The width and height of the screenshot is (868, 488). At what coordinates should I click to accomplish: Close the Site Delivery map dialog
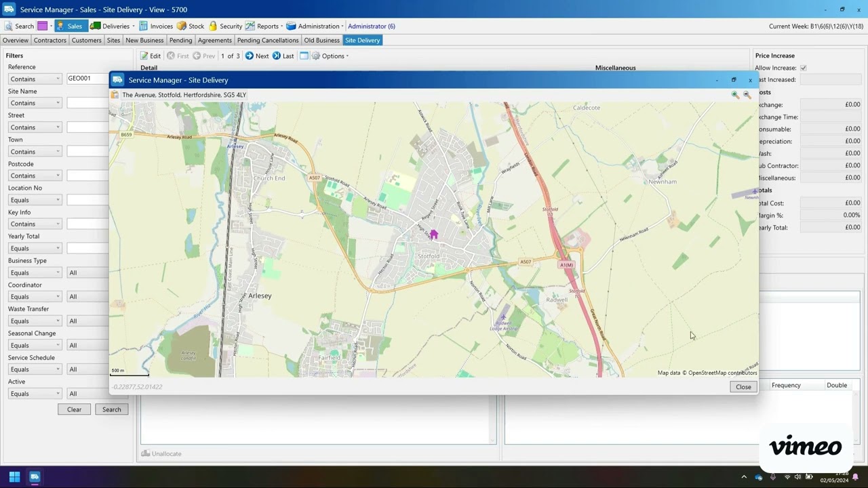pyautogui.click(x=743, y=386)
